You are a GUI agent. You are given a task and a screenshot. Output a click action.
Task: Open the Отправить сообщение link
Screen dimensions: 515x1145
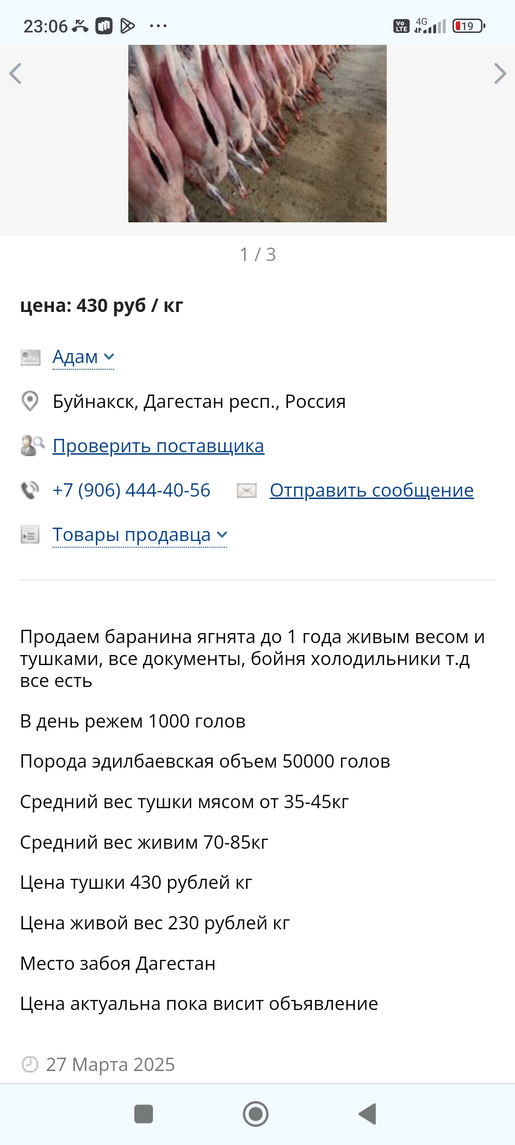click(371, 490)
